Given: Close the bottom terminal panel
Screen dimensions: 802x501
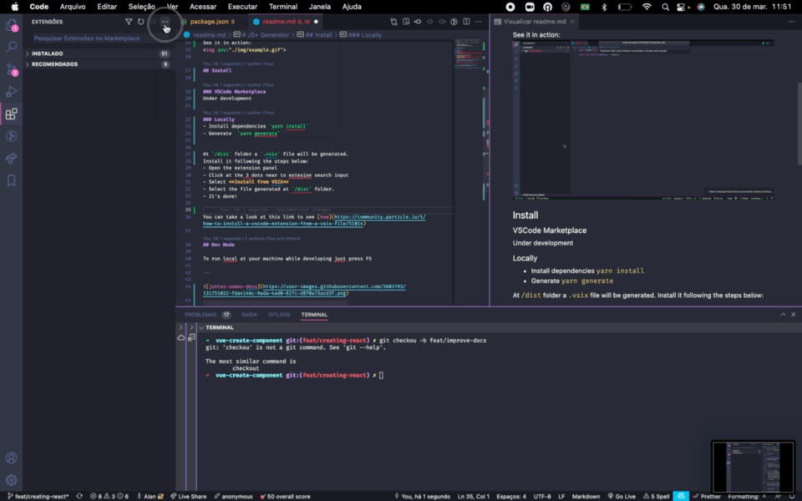Looking at the screenshot, I should click(794, 315).
